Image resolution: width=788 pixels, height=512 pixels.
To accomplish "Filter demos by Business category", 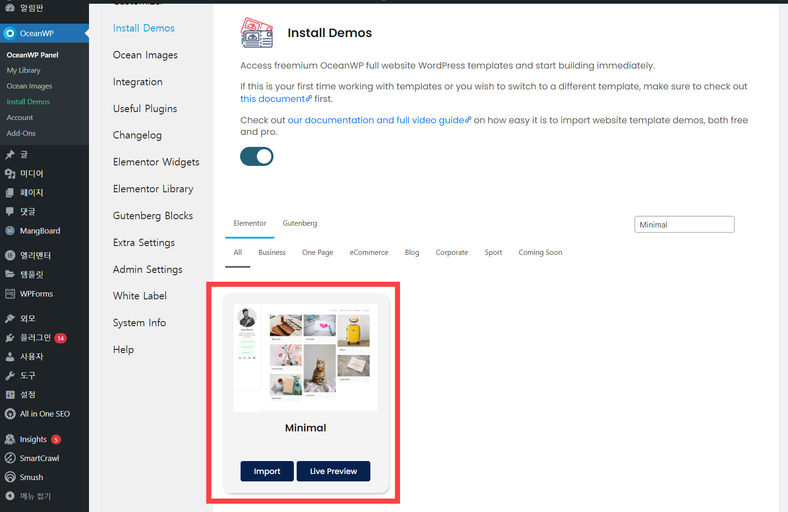I will coord(272,253).
